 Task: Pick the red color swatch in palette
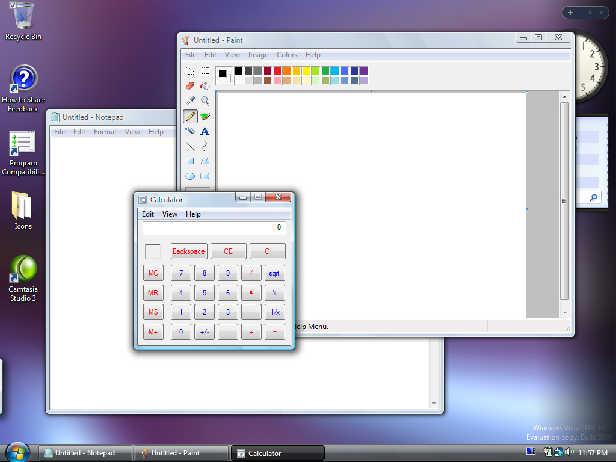click(x=277, y=71)
